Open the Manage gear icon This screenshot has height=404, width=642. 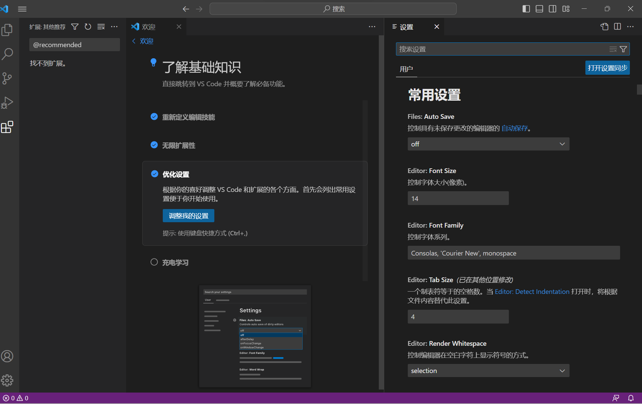[7, 380]
